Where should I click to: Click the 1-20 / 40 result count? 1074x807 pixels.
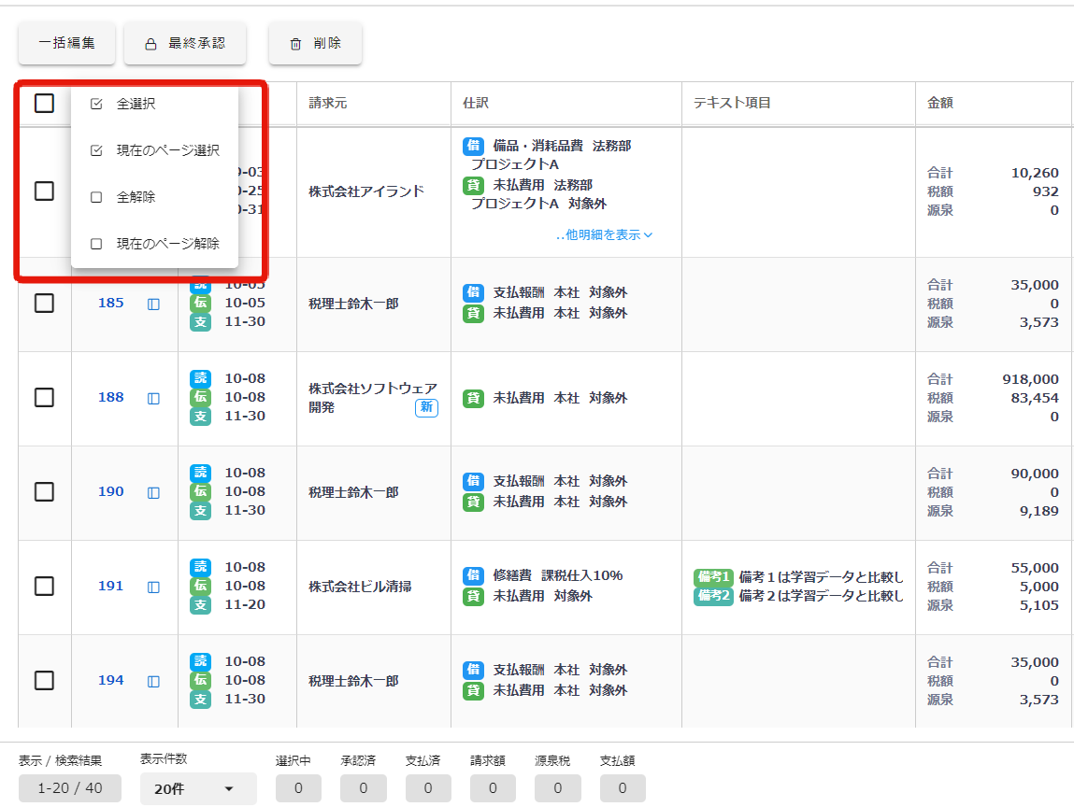click(x=70, y=788)
